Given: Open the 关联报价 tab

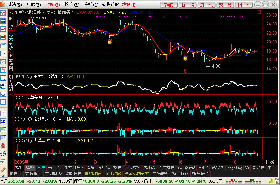Looking at the screenshot, I should pos(33,174).
